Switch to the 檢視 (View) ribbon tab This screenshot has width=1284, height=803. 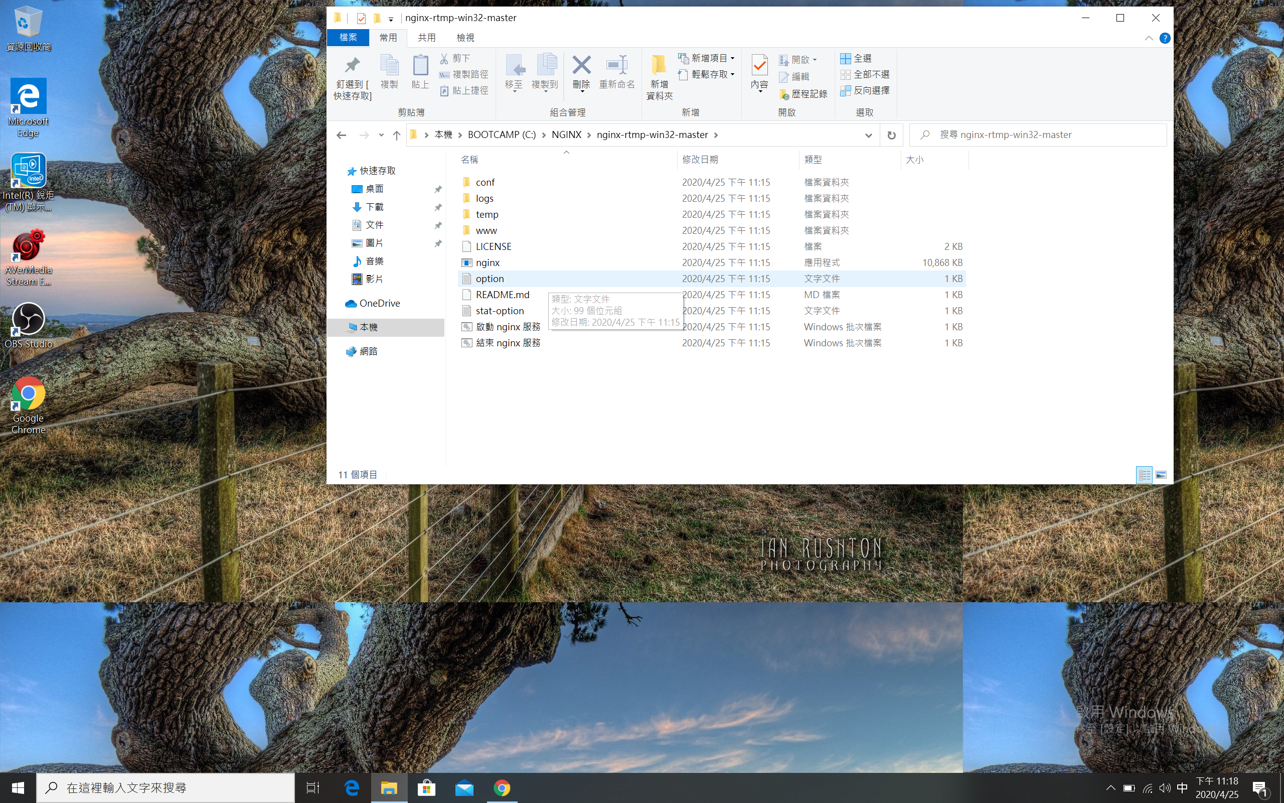465,38
